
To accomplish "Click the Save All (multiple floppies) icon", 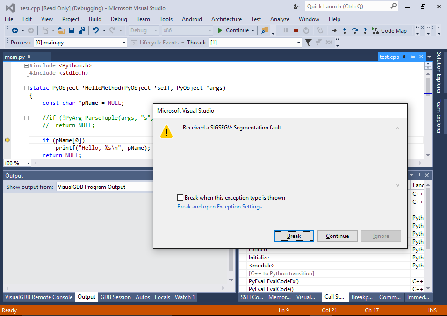I will click(x=82, y=30).
